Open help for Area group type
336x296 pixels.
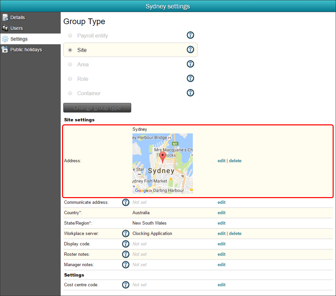[x=190, y=64]
